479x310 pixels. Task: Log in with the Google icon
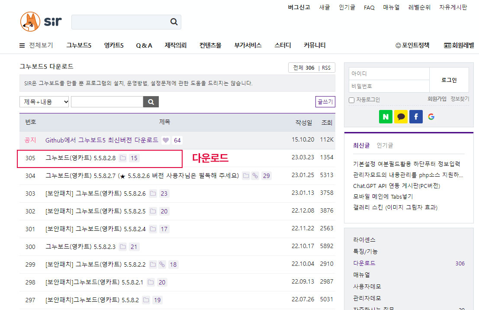[431, 116]
